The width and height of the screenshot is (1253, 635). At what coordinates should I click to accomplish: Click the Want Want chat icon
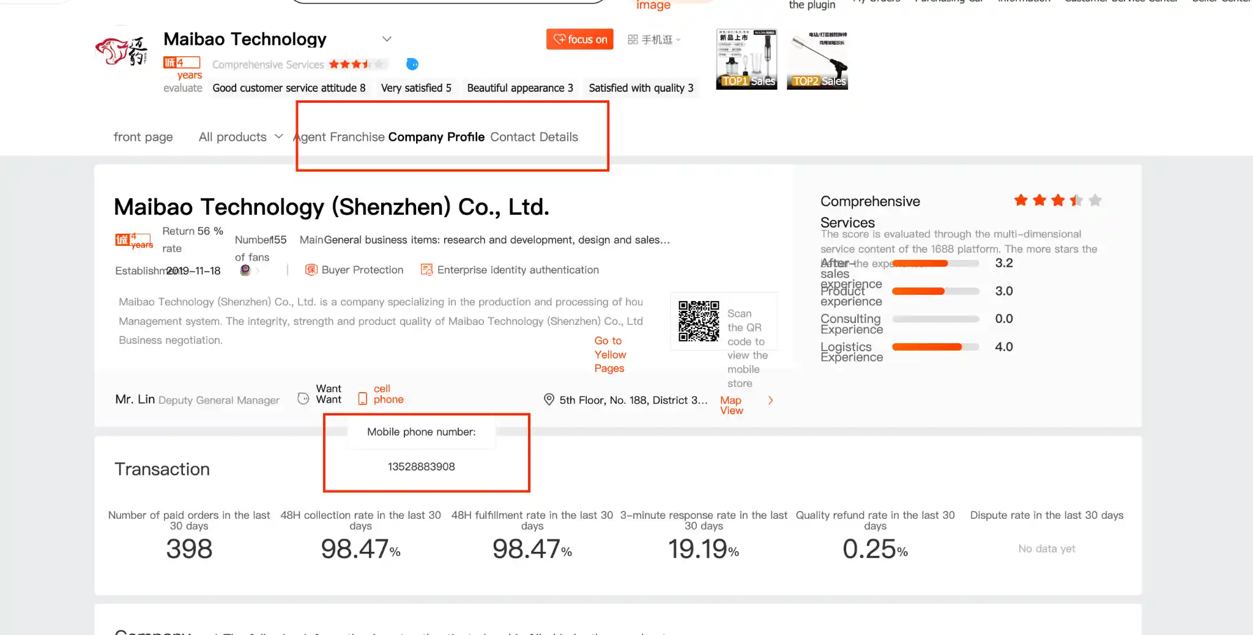[303, 399]
